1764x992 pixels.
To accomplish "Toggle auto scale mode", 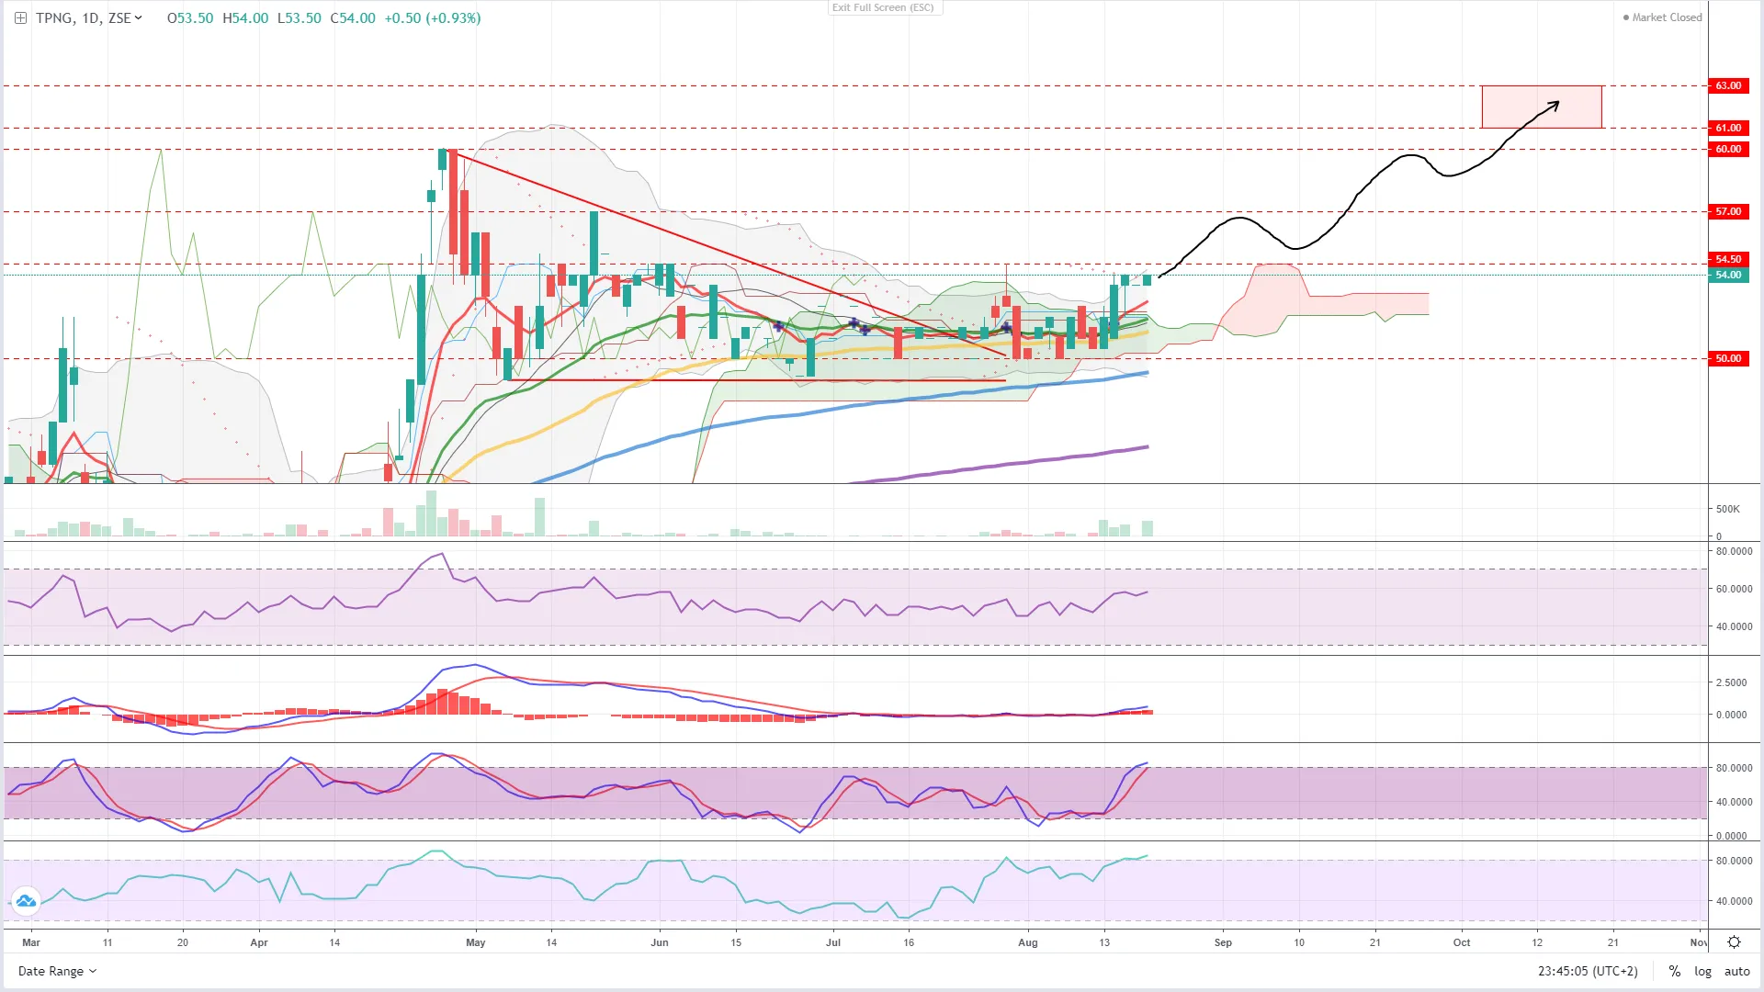I will 1736,971.
